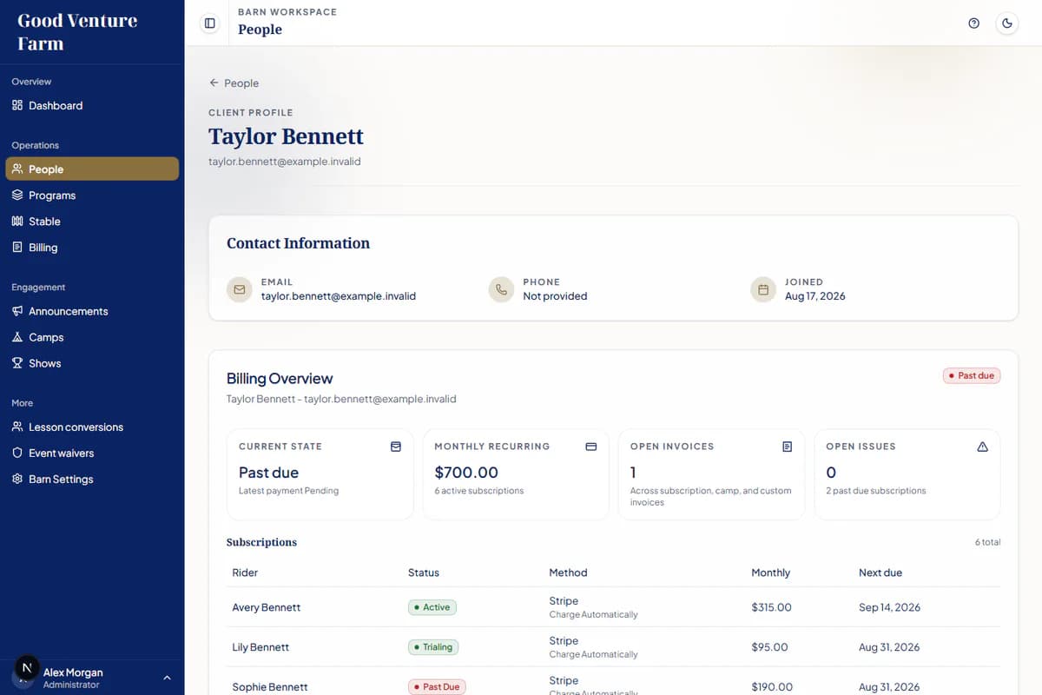Click the $95.00 monthly amount
This screenshot has height=695, width=1042.
point(769,647)
